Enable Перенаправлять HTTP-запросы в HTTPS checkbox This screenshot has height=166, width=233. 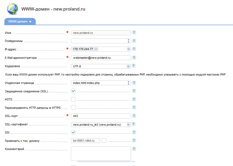coord(73,108)
